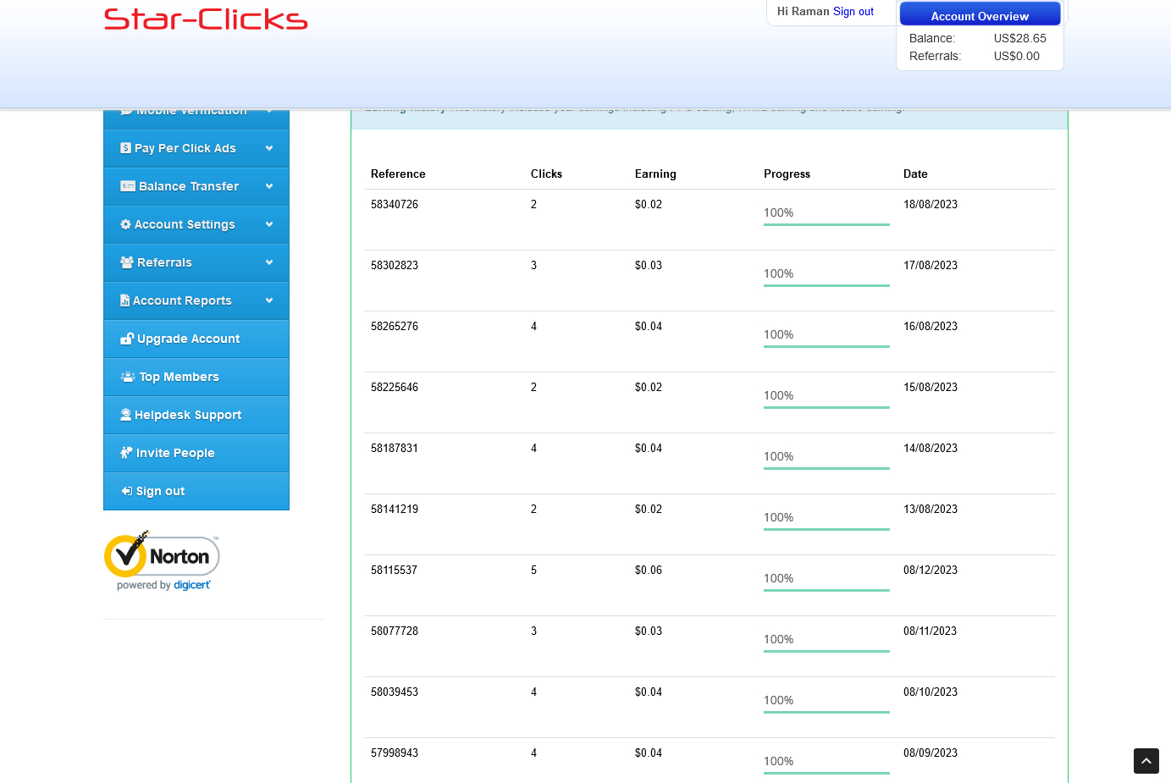Select reference number 58340726
This screenshot has height=783, width=1171.
(x=395, y=204)
